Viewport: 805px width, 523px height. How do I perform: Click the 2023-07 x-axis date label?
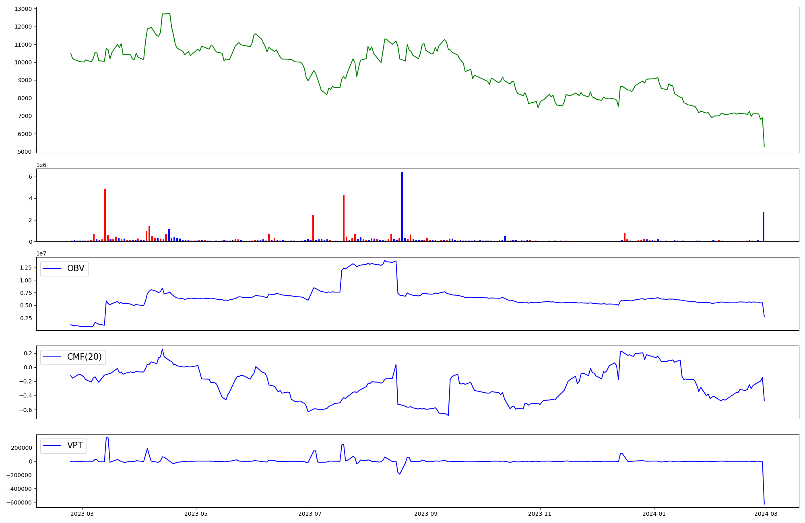(x=310, y=514)
